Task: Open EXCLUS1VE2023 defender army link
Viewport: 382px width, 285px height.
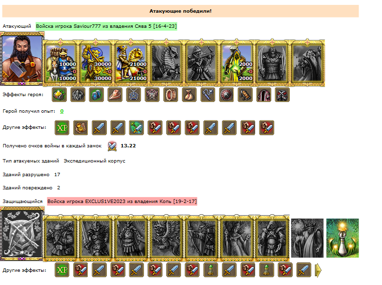Action: [122, 202]
